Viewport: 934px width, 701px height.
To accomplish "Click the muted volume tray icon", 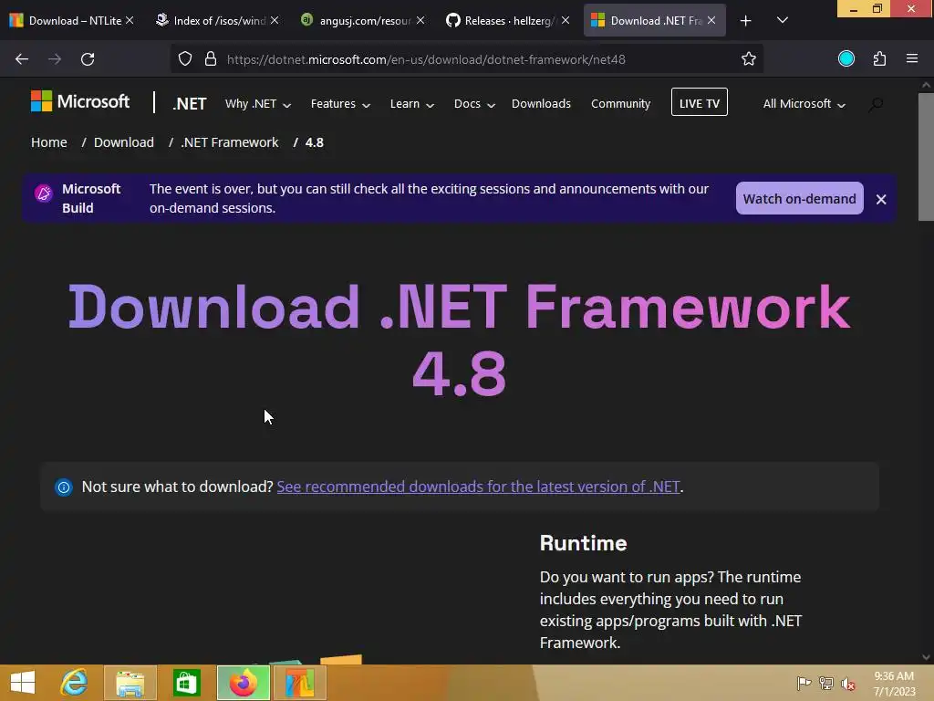I will pos(848,684).
